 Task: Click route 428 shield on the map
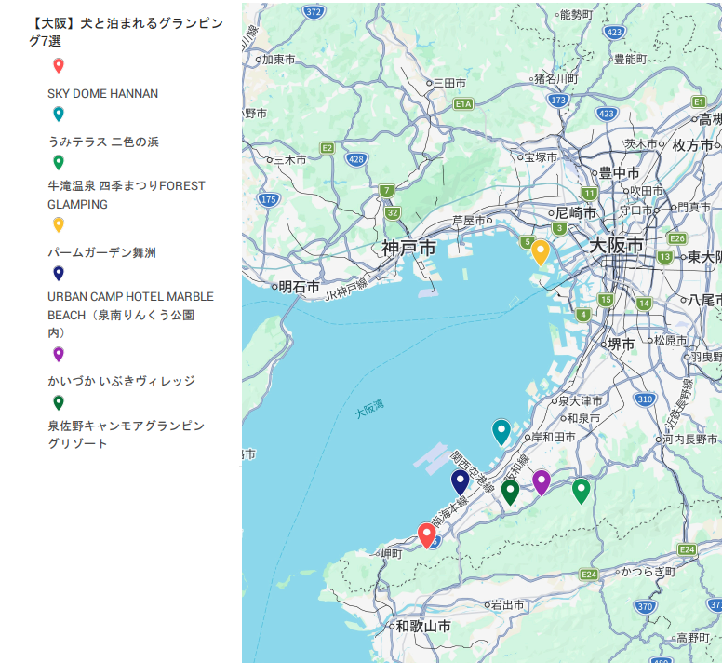pos(356,160)
